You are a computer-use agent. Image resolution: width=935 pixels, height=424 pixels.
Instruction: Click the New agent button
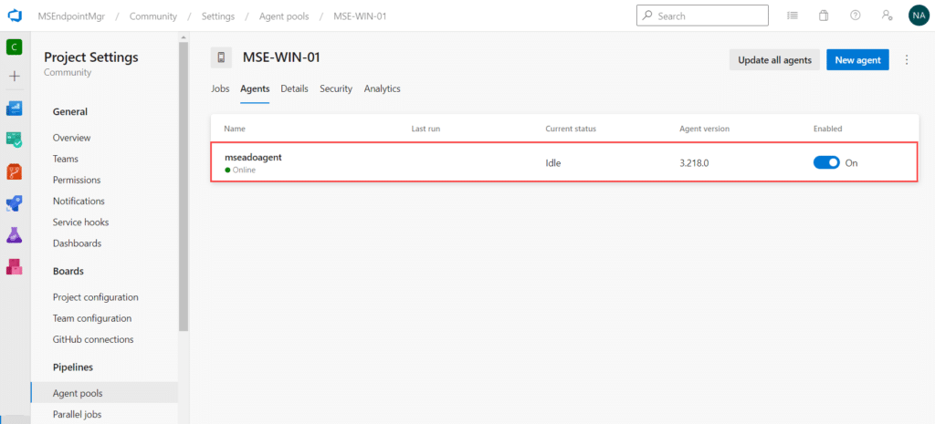(857, 59)
